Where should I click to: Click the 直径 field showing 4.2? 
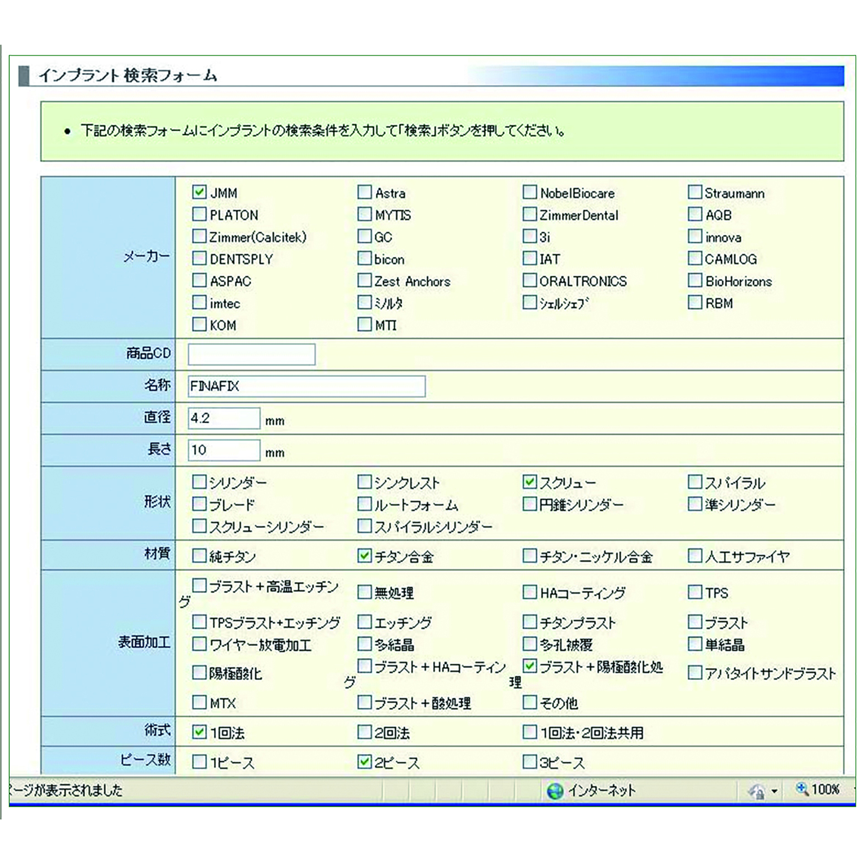pyautogui.click(x=224, y=418)
